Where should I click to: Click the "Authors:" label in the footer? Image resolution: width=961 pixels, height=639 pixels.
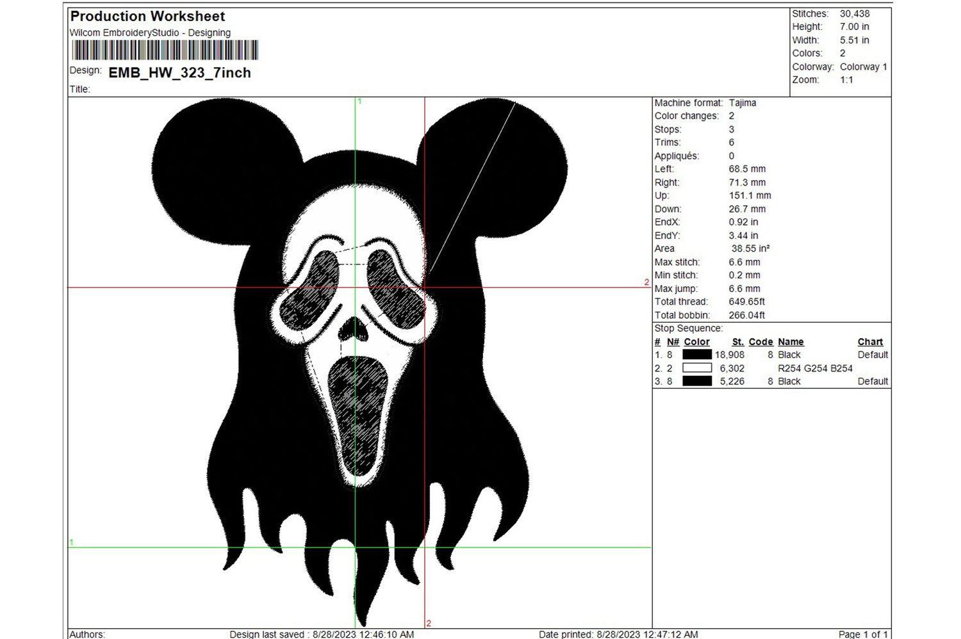pyautogui.click(x=87, y=634)
